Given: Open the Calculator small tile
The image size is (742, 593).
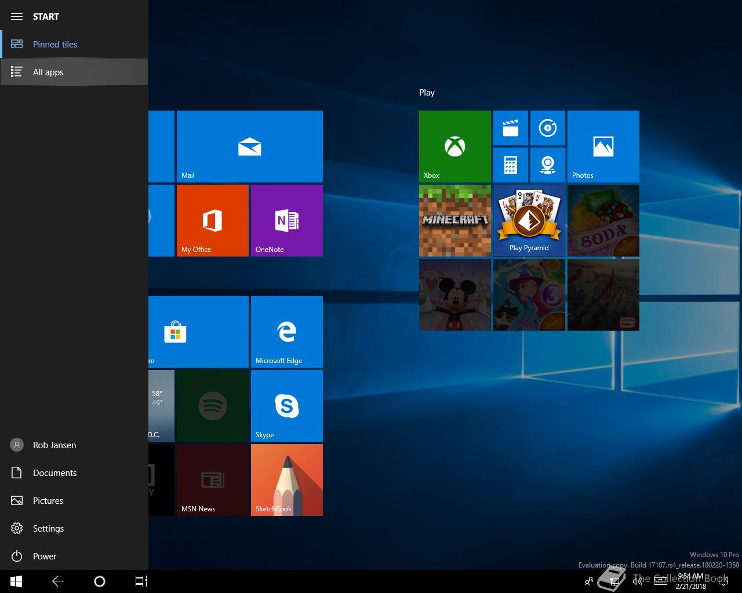Looking at the screenshot, I should coord(511,165).
